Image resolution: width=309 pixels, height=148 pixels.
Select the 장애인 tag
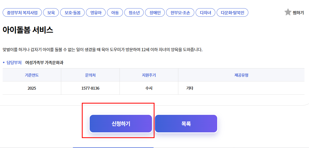[x=155, y=13]
